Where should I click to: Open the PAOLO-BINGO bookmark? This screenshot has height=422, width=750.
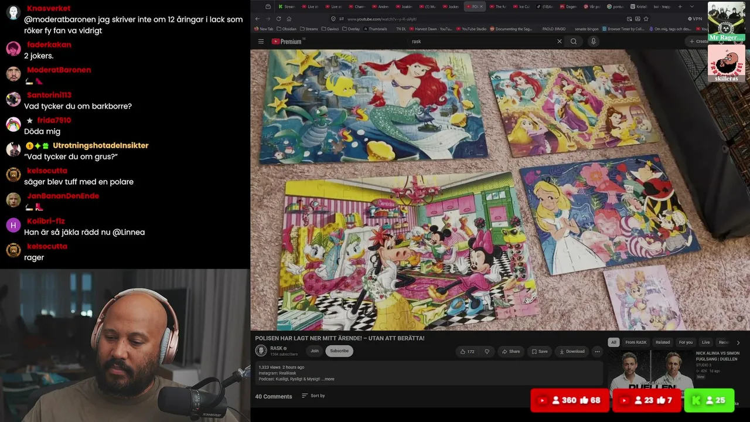553,29
